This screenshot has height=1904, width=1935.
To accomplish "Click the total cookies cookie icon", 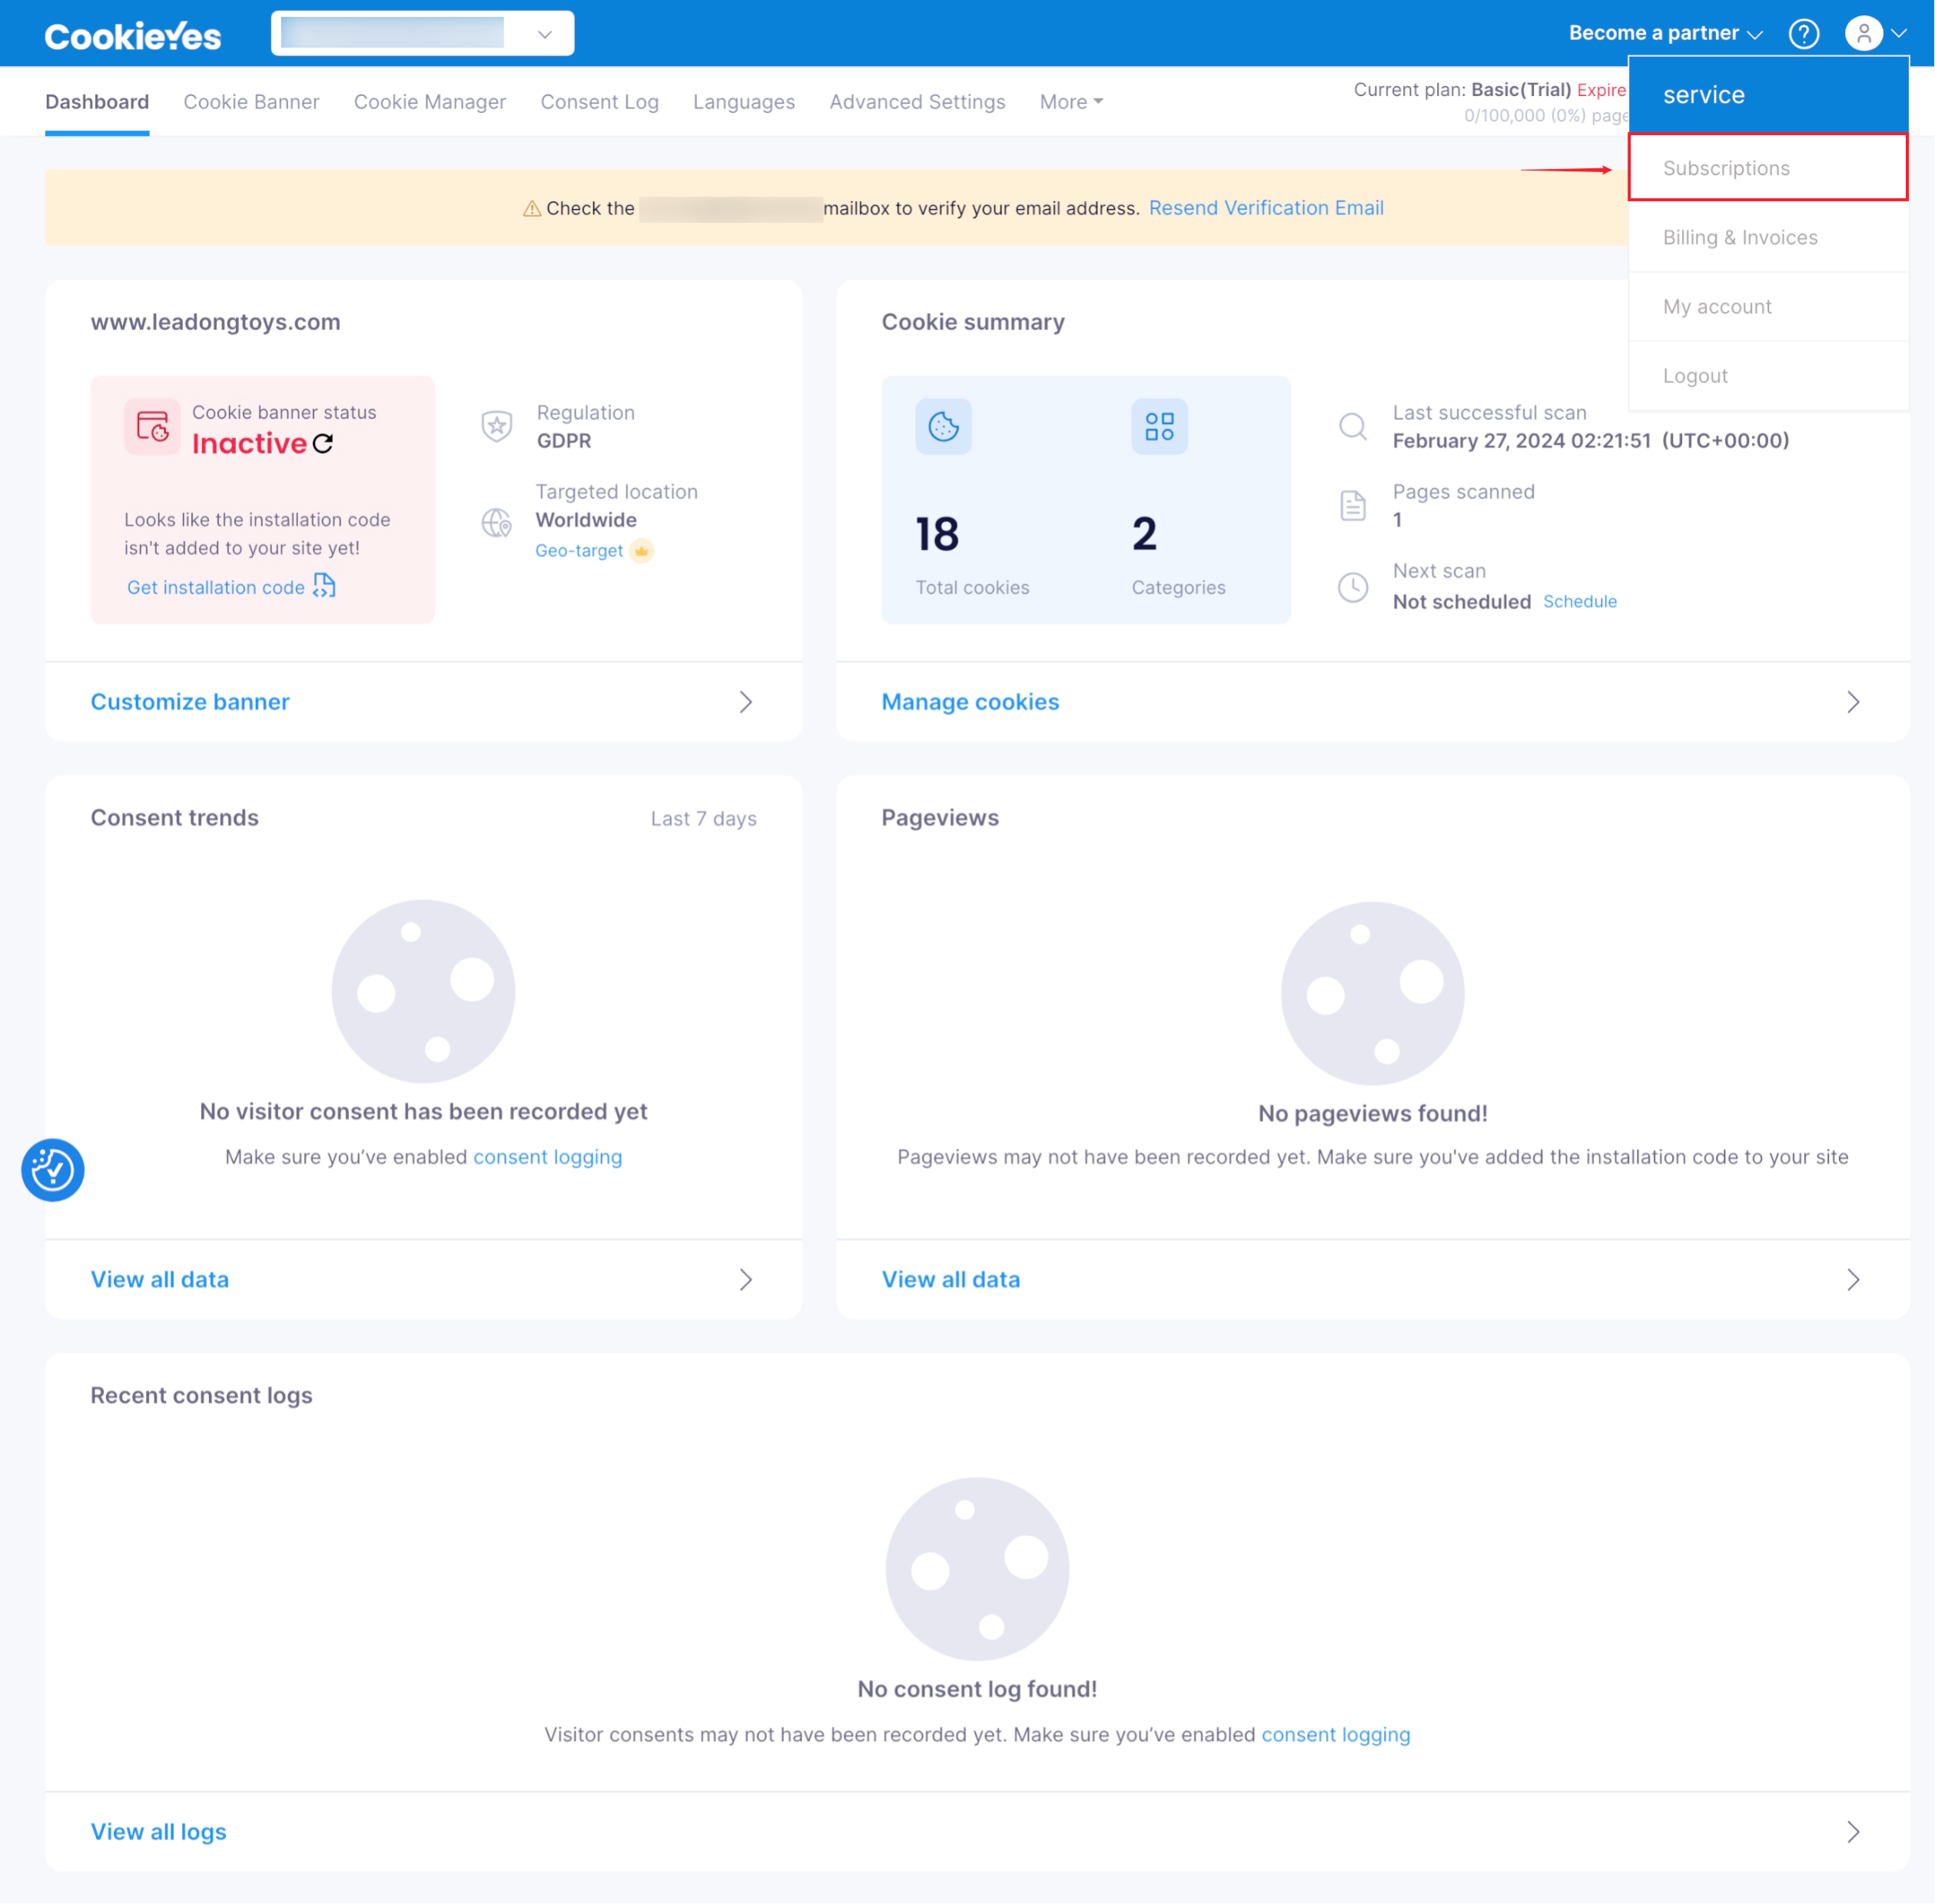I will [942, 427].
